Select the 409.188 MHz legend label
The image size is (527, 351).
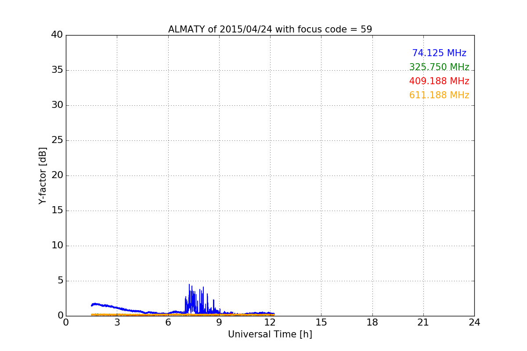tap(439, 81)
